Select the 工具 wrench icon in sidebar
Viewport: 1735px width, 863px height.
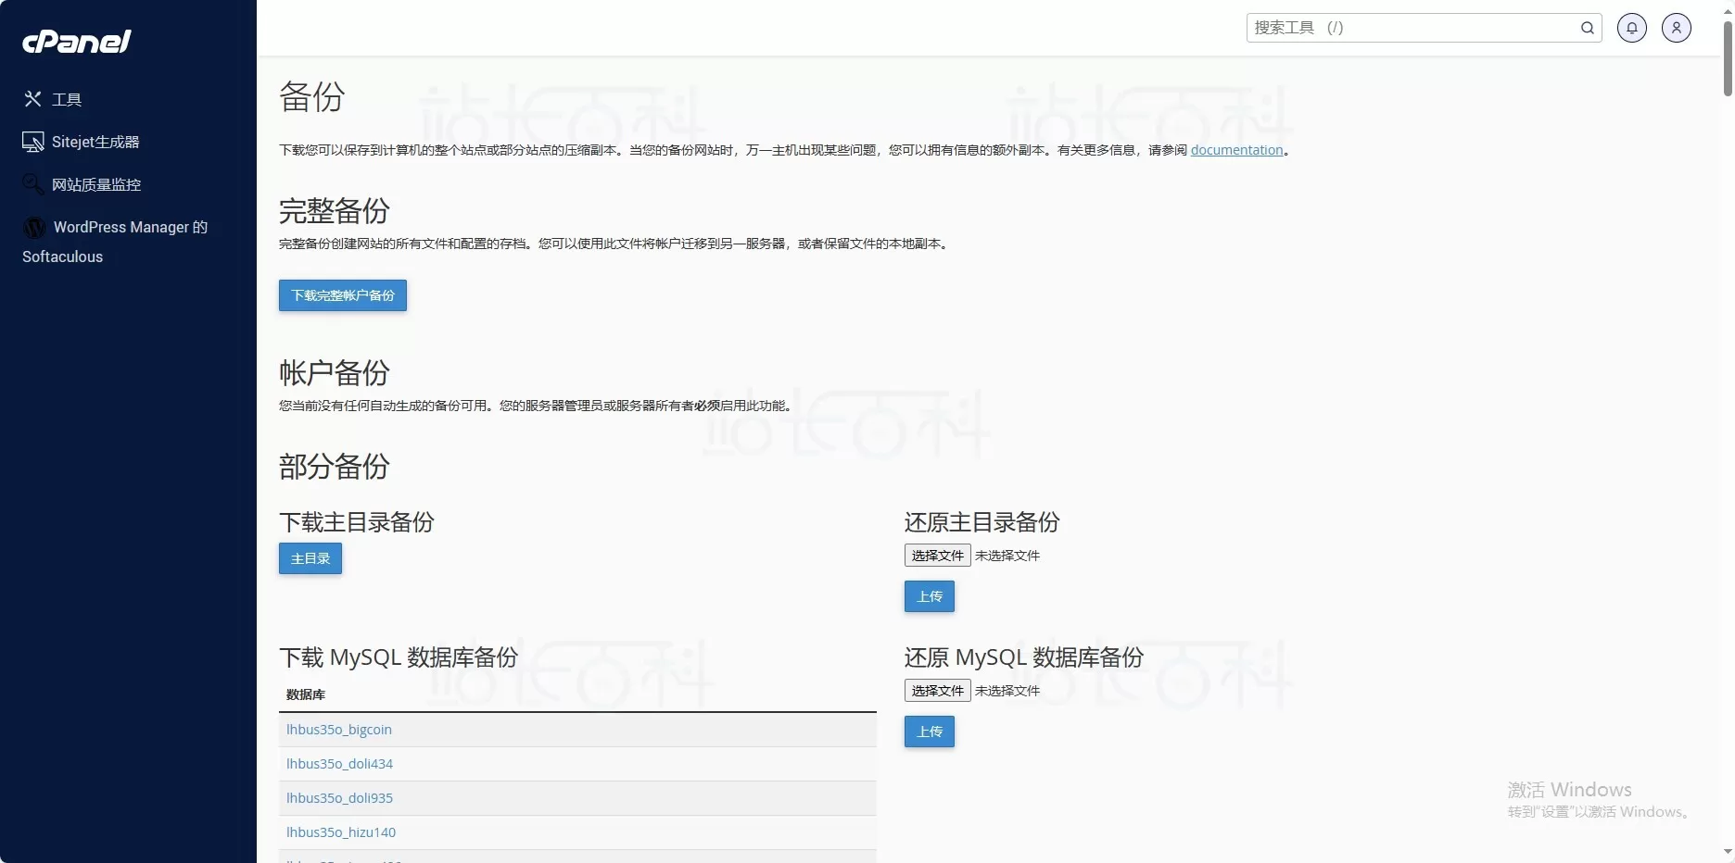click(x=32, y=98)
